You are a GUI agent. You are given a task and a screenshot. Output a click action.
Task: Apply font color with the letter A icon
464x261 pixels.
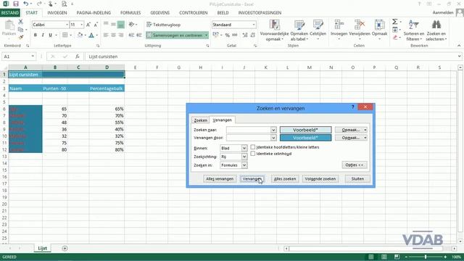(91, 36)
